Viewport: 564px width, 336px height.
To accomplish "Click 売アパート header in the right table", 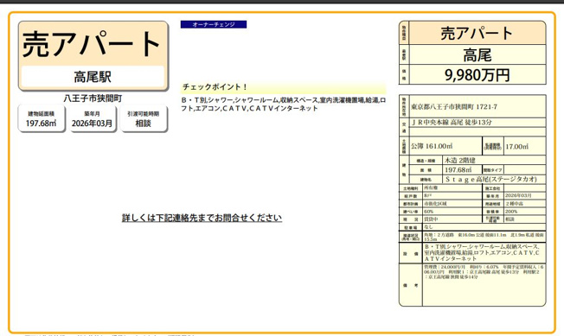I will pyautogui.click(x=477, y=33).
